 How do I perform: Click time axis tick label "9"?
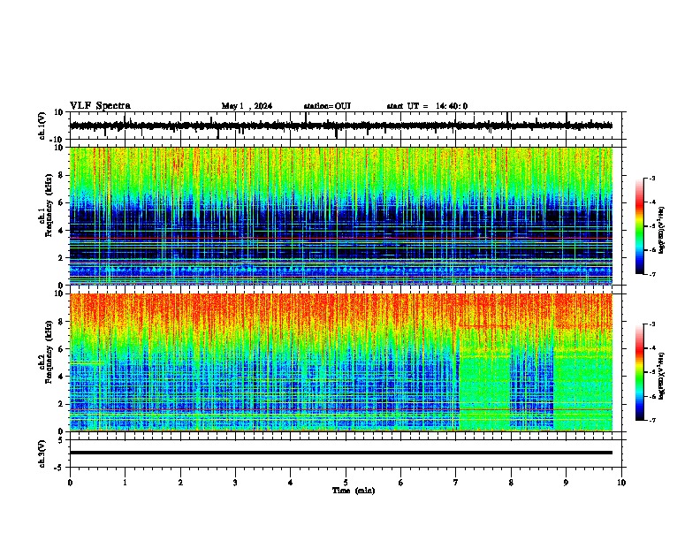tap(566, 483)
